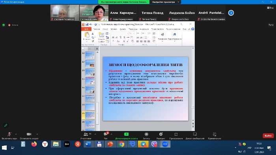Open the Participants panel icon
276x155 pixels.
coord(86,134)
